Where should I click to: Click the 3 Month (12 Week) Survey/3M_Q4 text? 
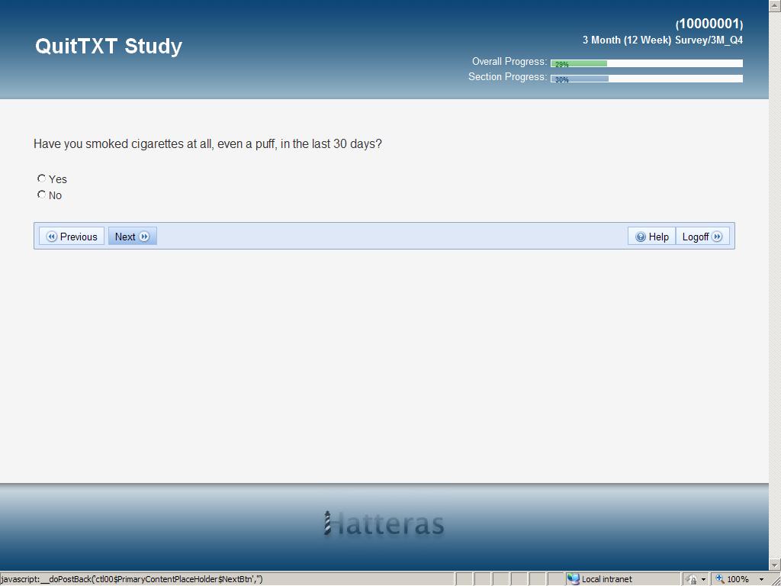(663, 40)
